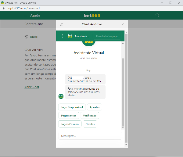Click the Brasil country label
Screen dimensions: 183x157
point(34,37)
